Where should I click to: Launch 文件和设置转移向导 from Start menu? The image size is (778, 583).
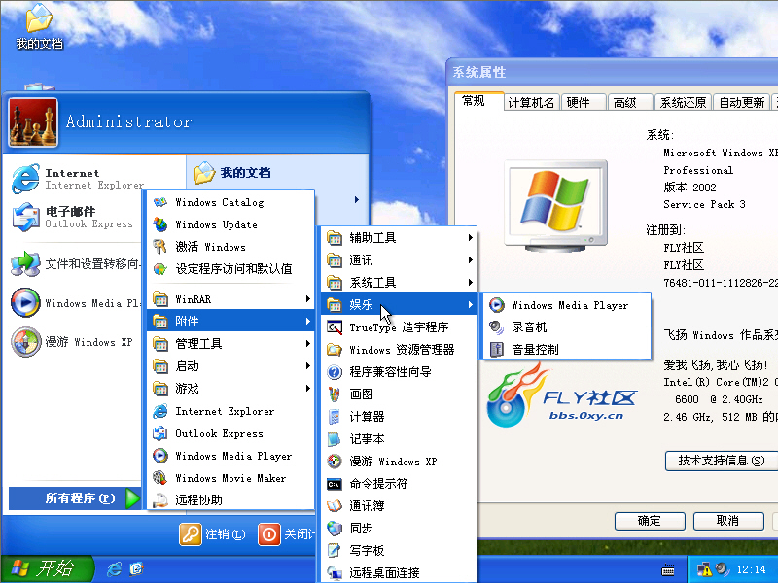click(76, 263)
